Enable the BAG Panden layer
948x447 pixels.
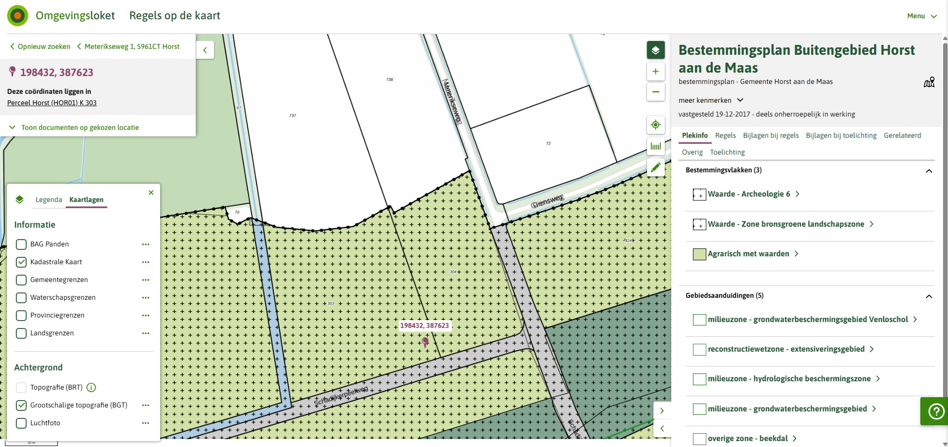(21, 244)
